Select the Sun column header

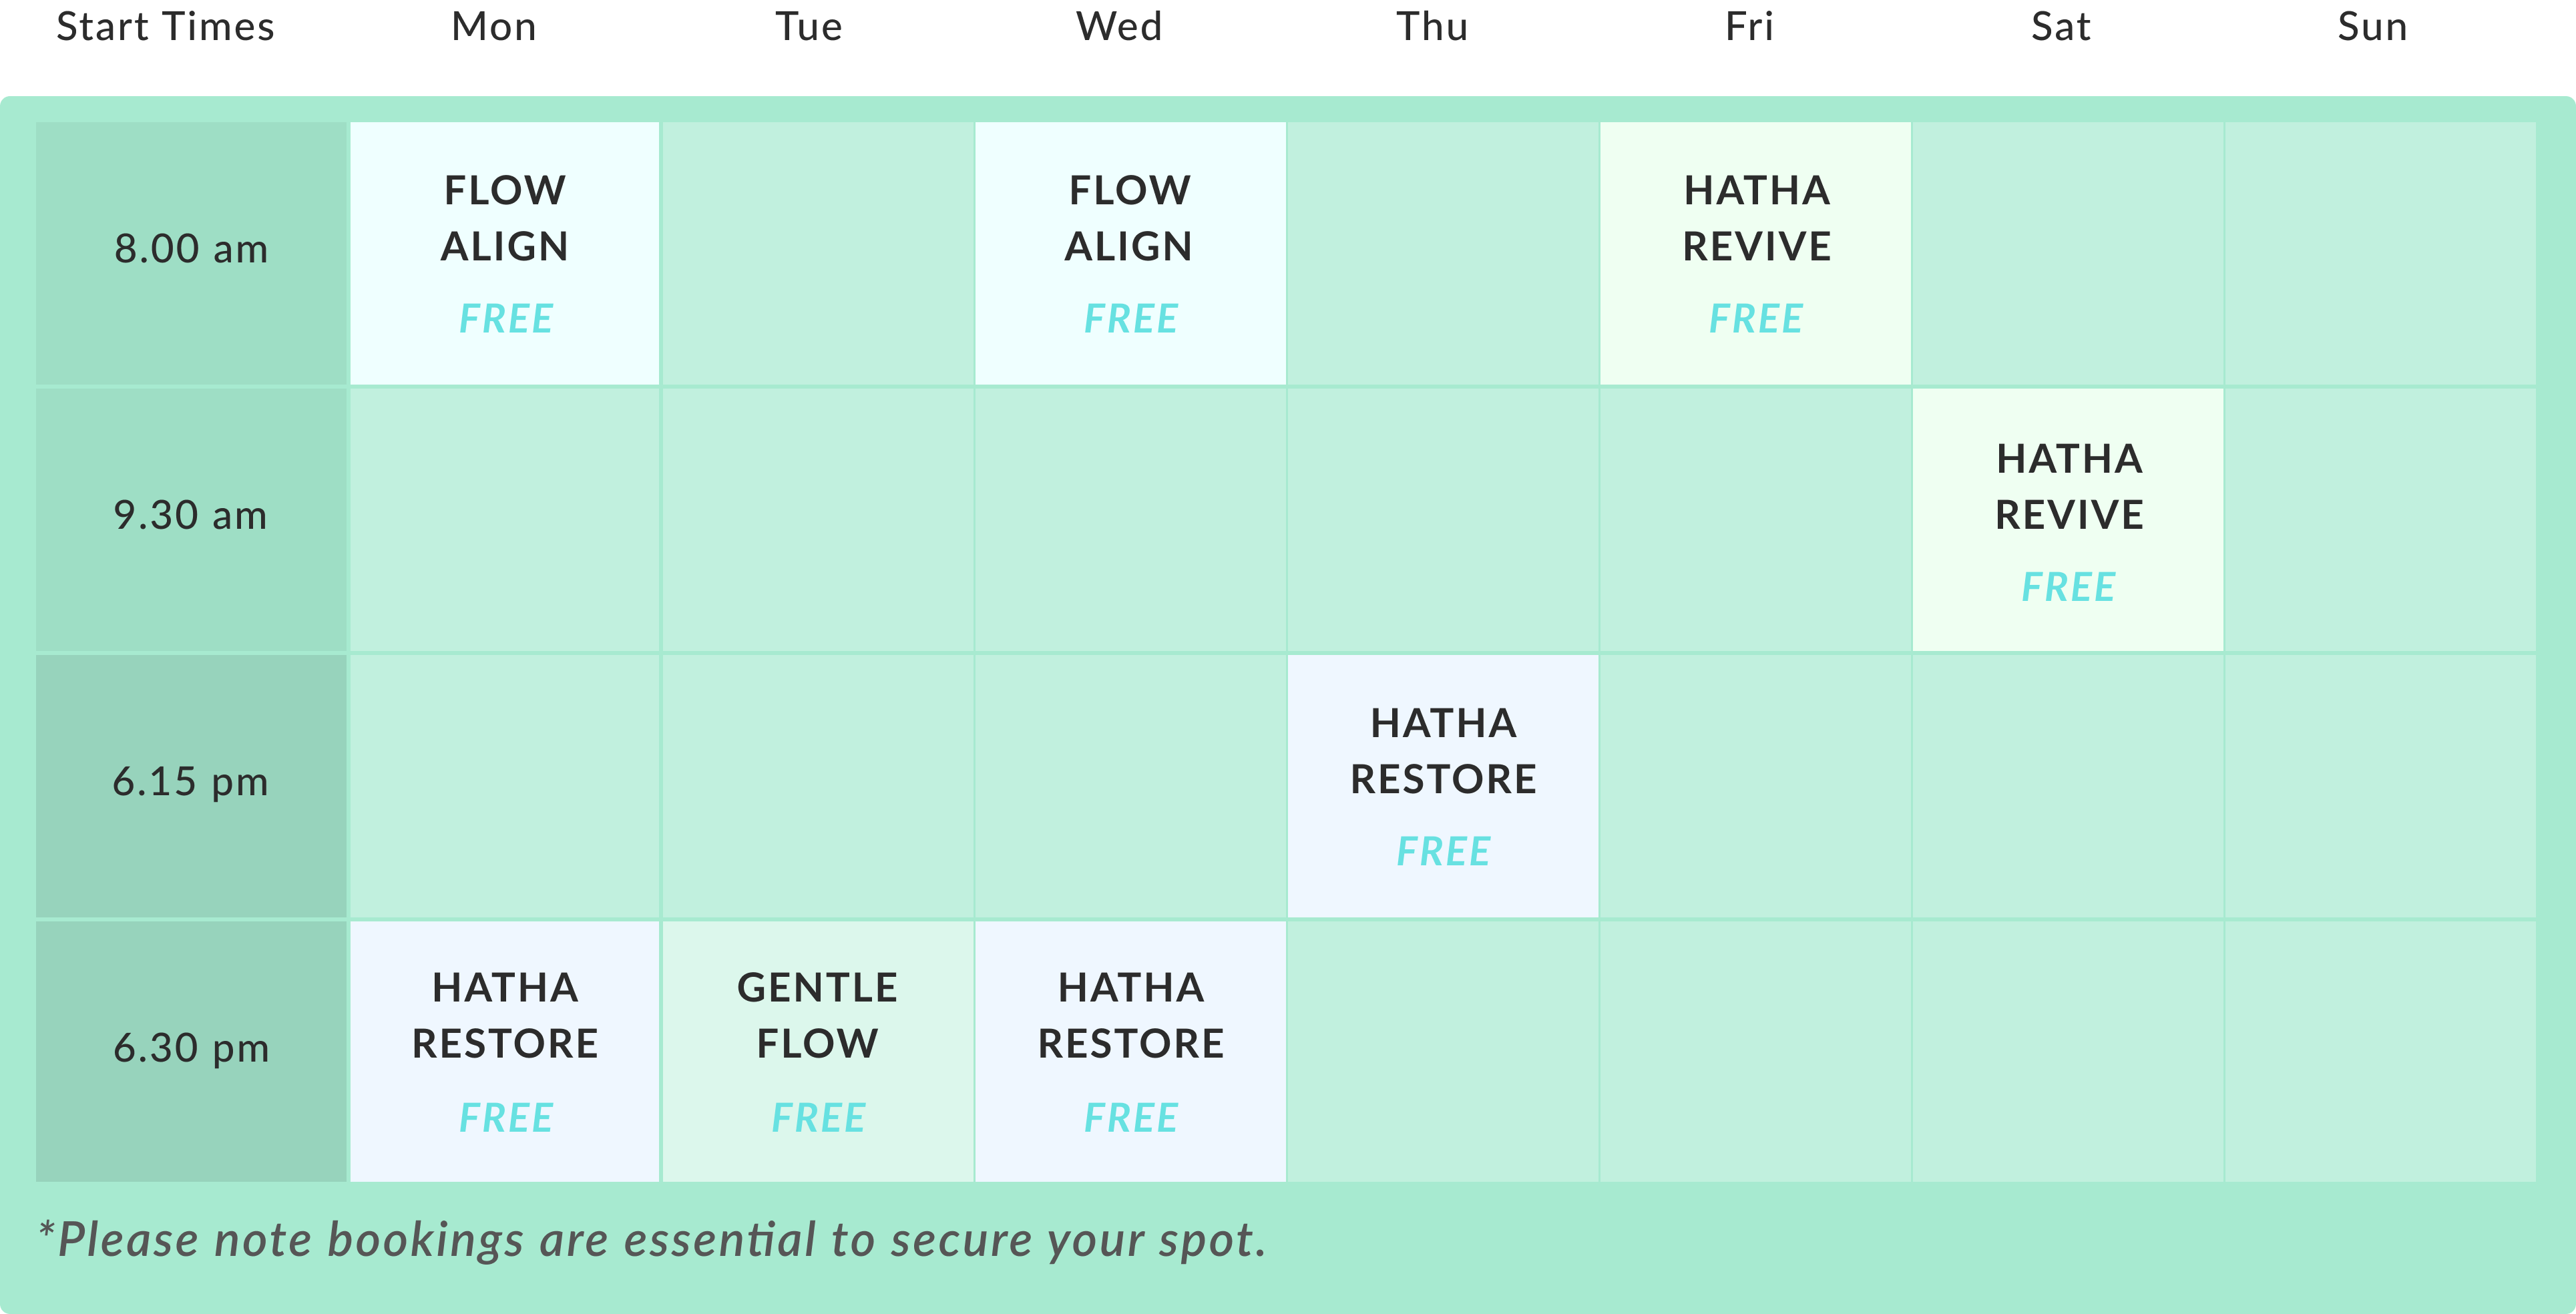[x=2372, y=27]
